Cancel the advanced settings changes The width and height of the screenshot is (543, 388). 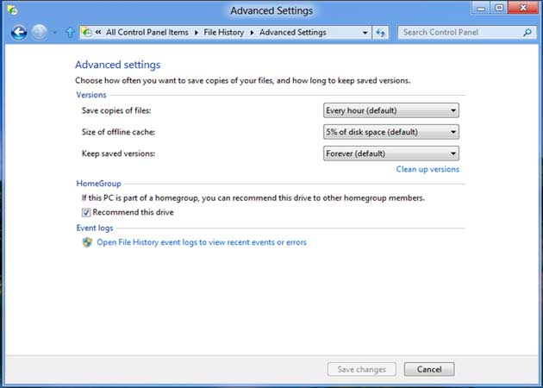coord(429,369)
